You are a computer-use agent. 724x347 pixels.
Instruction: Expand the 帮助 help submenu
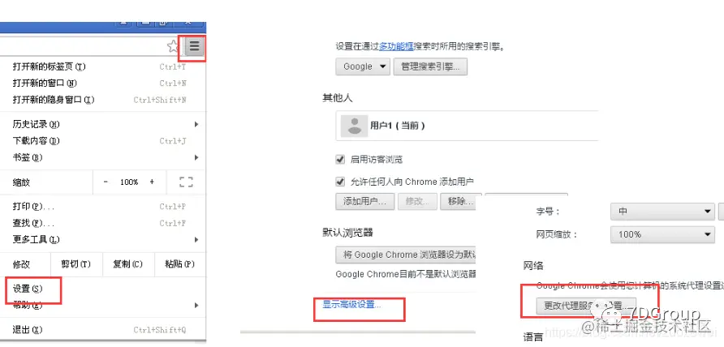(103, 305)
